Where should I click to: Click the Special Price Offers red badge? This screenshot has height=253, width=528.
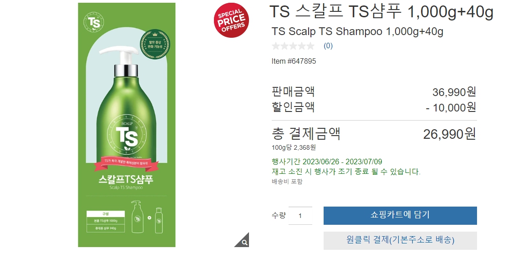[x=231, y=20]
